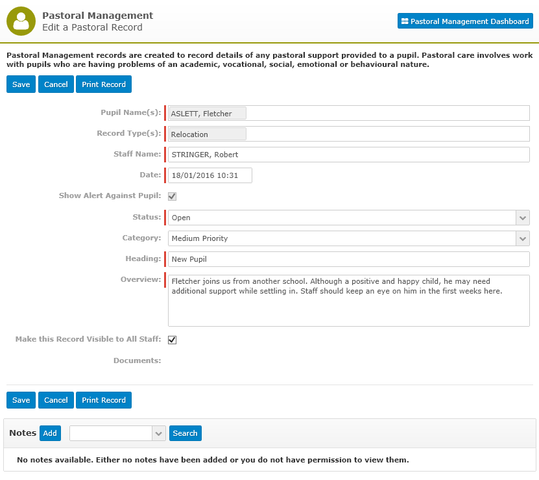Click the Notes Search button
539x480 pixels.
point(186,433)
